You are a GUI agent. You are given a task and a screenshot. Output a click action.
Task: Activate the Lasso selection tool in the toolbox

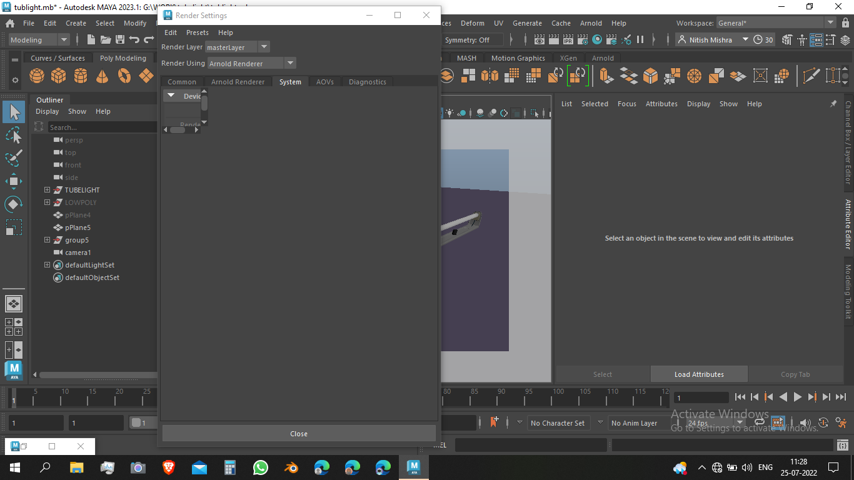[14, 136]
